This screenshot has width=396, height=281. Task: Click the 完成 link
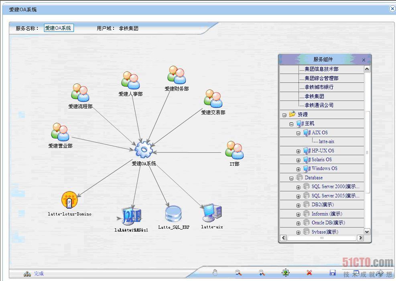[x=39, y=273]
